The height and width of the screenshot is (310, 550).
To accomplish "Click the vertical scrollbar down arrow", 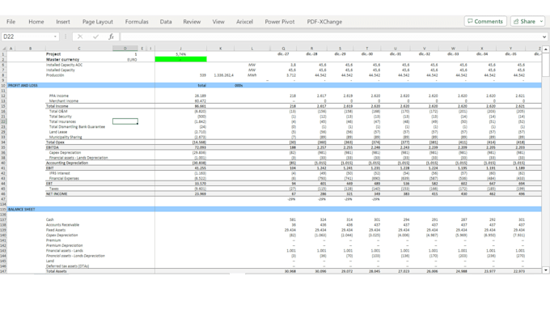I will 546,270.
